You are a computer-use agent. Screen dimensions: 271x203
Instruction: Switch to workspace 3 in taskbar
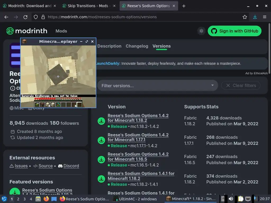24,199
